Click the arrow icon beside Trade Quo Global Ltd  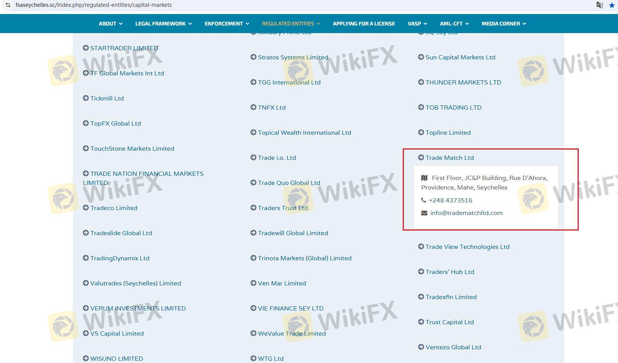point(253,183)
